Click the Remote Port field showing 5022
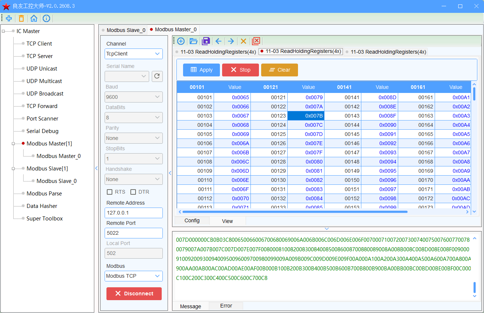Screen dimensions: 484x313 coord(134,233)
